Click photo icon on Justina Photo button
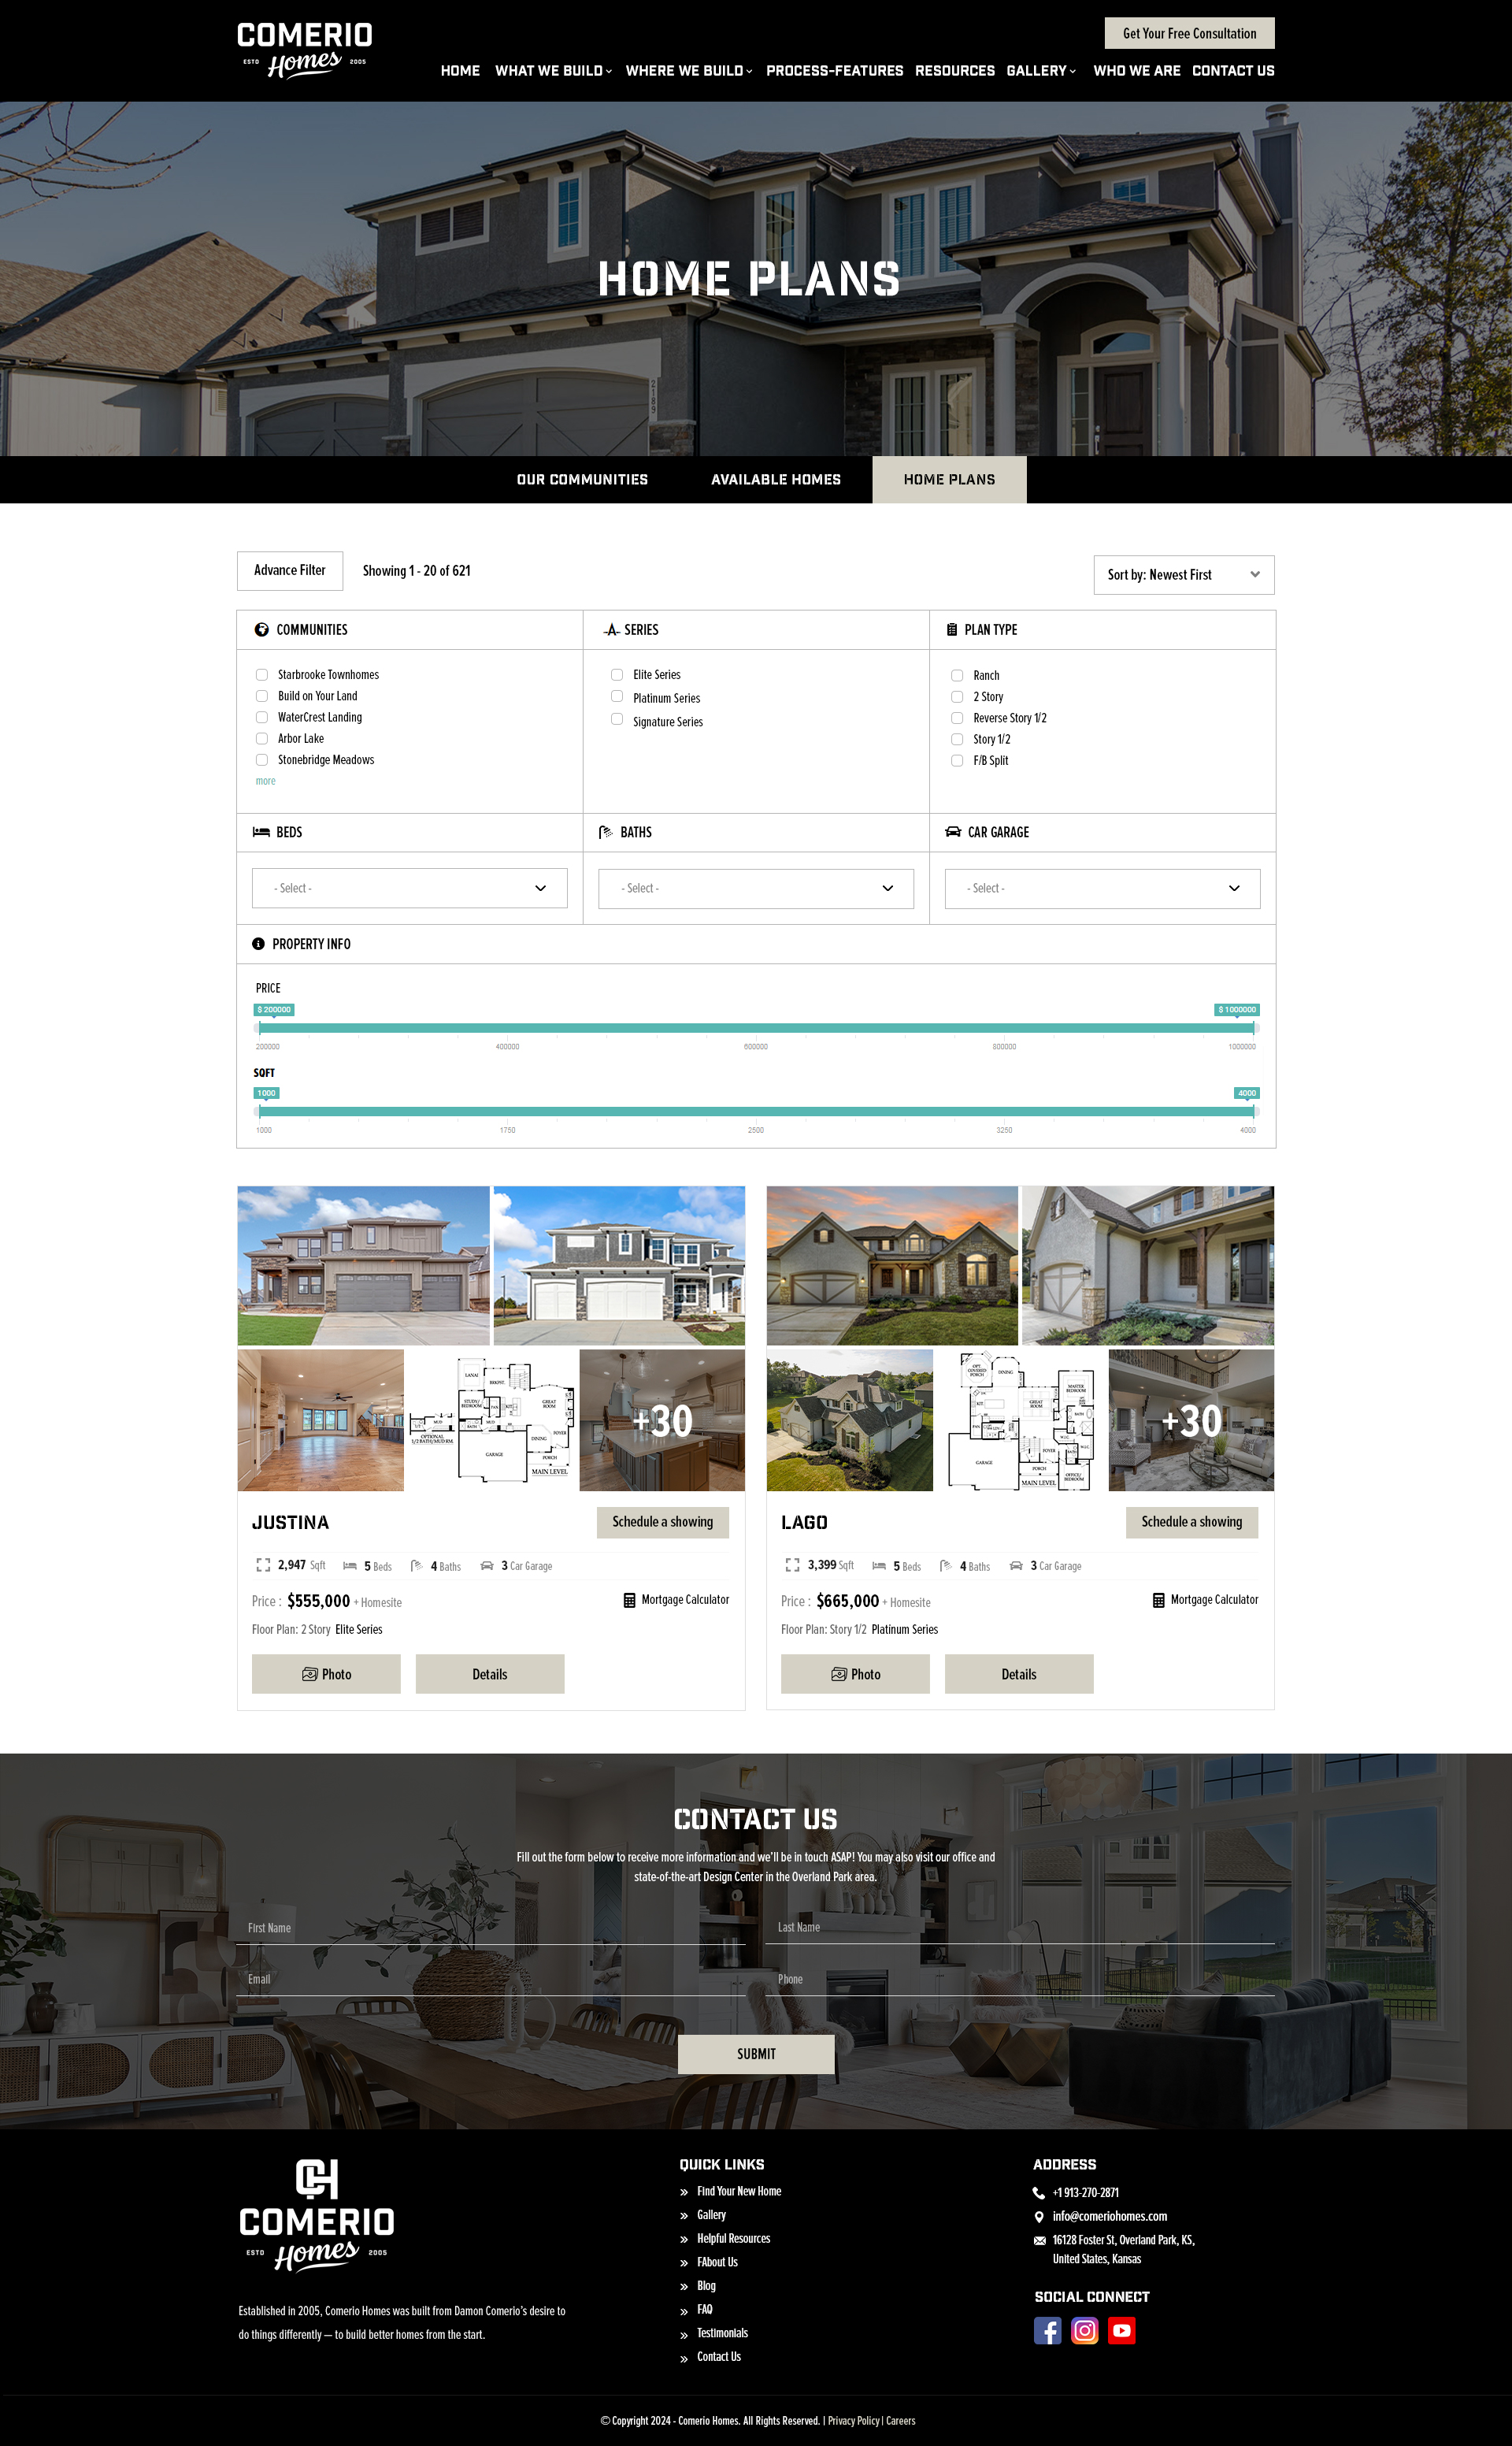 [309, 1674]
